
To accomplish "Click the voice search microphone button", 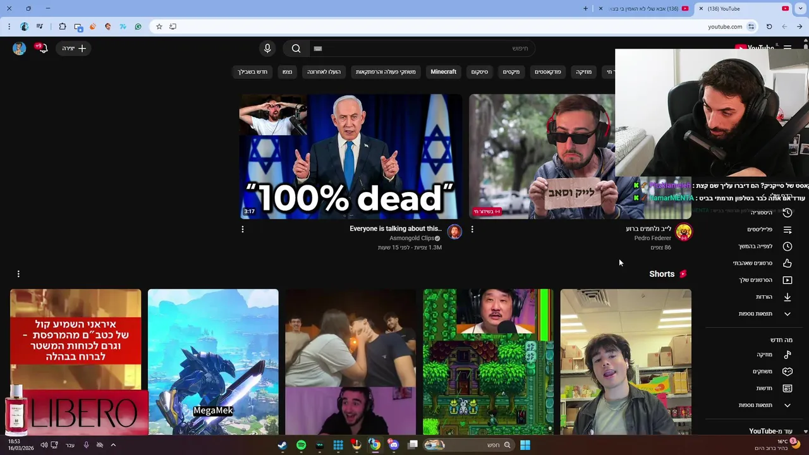I will coord(267,49).
